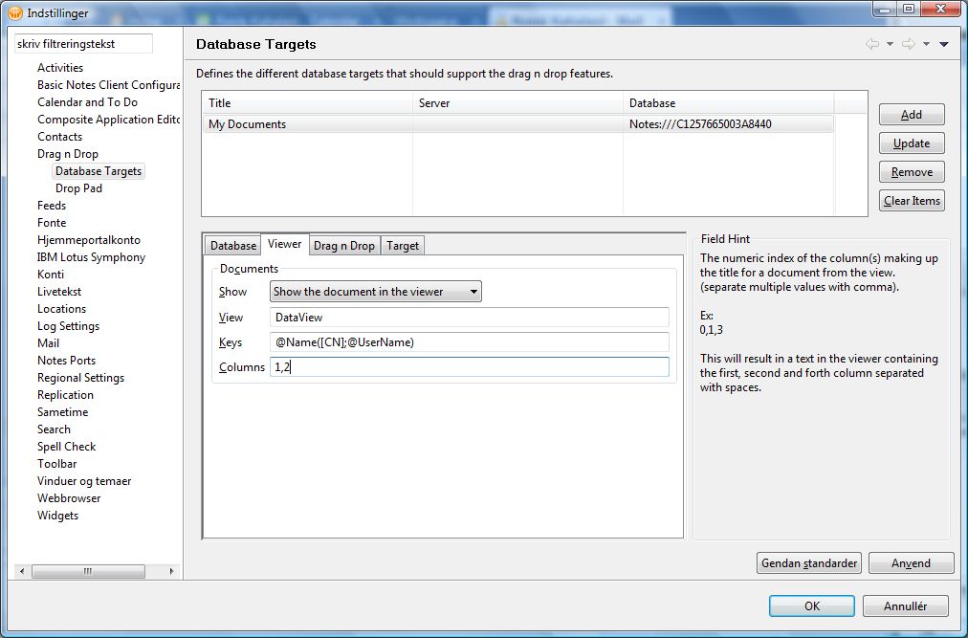Click the Remove button
968x638 pixels.
coord(912,172)
